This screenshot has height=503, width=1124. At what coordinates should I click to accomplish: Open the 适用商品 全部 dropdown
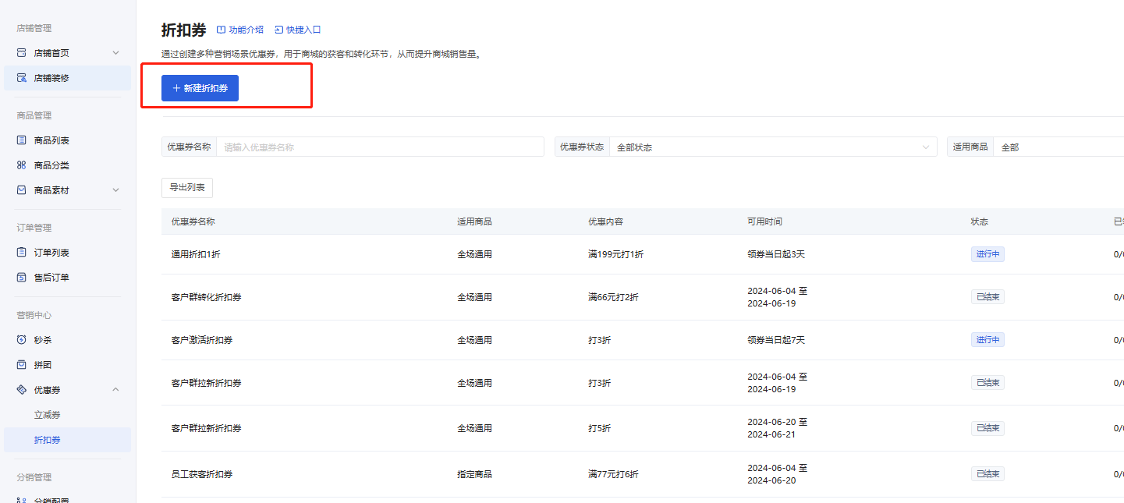point(1058,147)
